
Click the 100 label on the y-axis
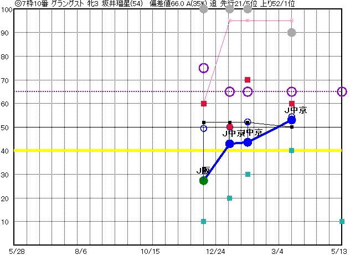(x=7, y=9)
